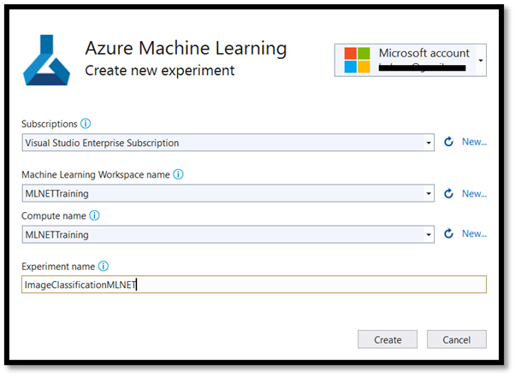Click info icon beside Machine Learning Workspace name
This screenshot has height=376, width=515.
pyautogui.click(x=178, y=174)
